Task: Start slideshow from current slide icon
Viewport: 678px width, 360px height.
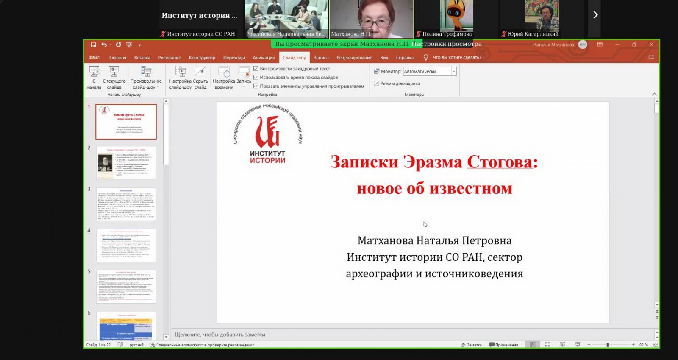Action: tap(114, 72)
